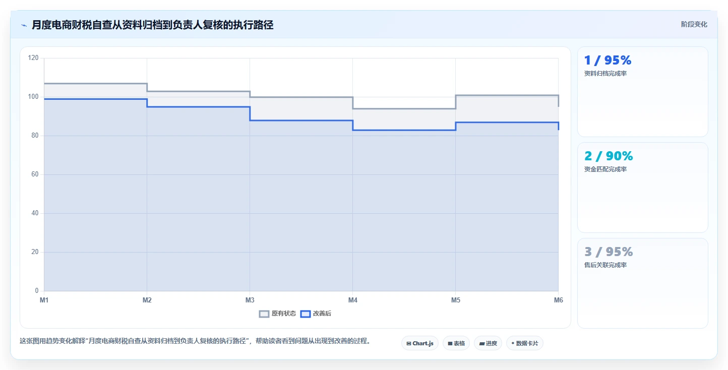The image size is (728, 370).
Task: Select the 数据卡片 tag chip
Action: click(x=525, y=343)
